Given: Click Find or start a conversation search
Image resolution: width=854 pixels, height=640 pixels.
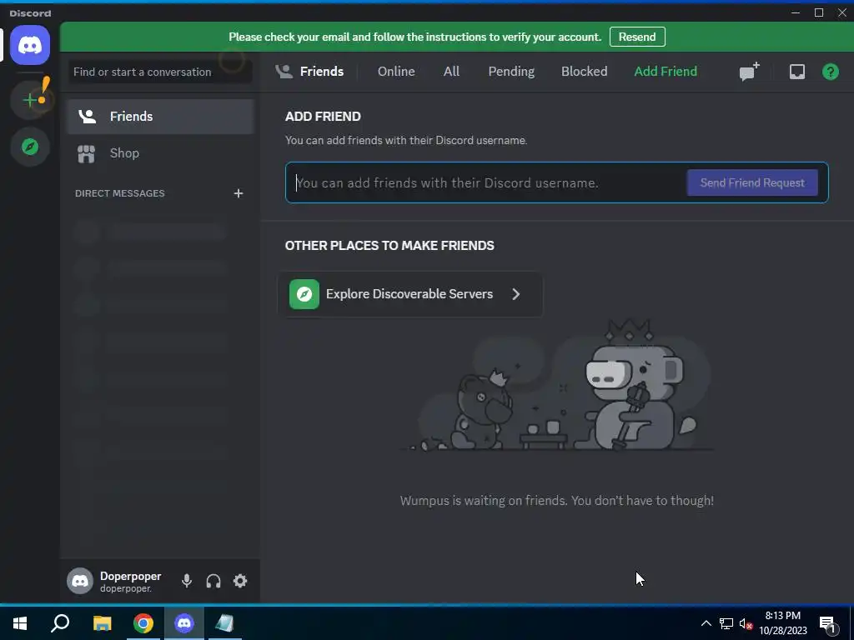Looking at the screenshot, I should point(160,72).
